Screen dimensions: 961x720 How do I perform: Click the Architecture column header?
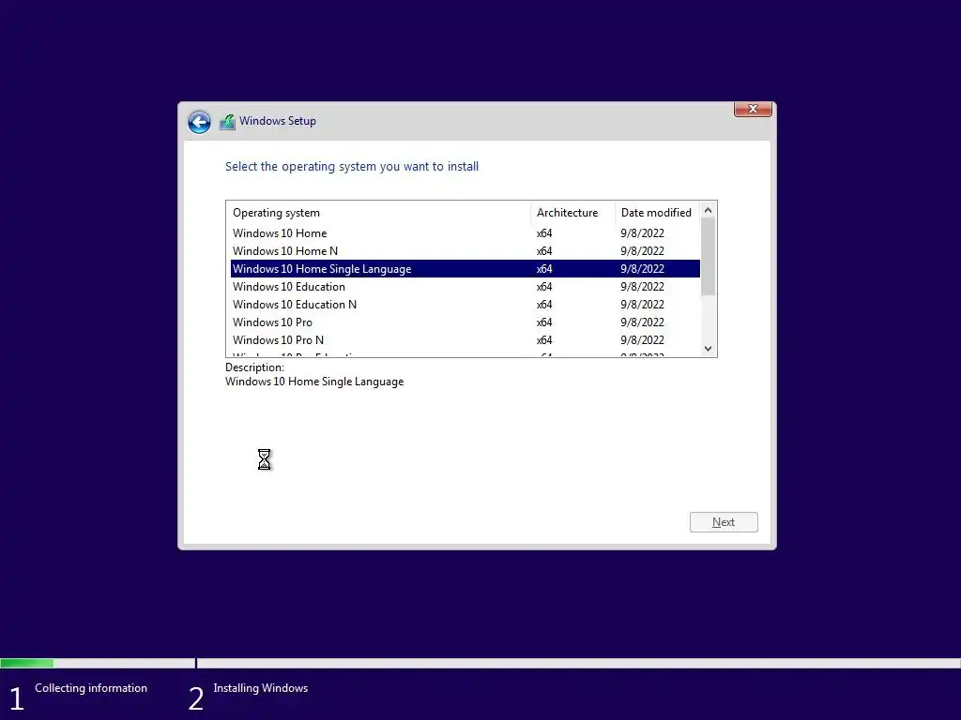point(572,213)
